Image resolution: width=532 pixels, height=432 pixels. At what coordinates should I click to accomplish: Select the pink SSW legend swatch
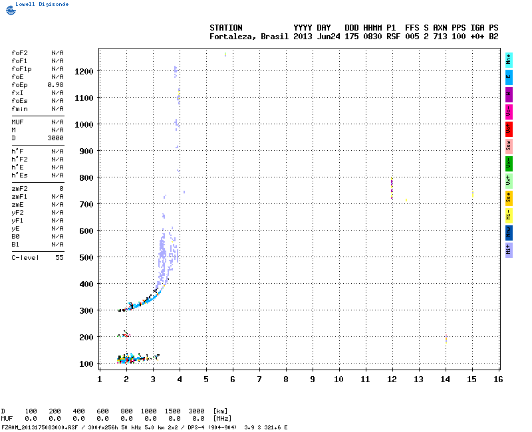pyautogui.click(x=509, y=146)
